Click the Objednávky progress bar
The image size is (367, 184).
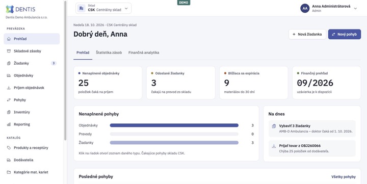coord(174,125)
